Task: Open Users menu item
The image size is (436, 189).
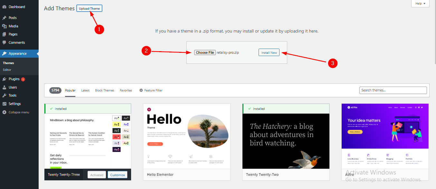Action: pyautogui.click(x=19, y=87)
